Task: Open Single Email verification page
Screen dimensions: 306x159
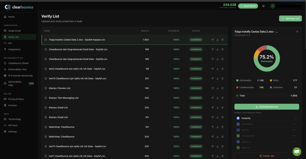Action: [x=14, y=31]
